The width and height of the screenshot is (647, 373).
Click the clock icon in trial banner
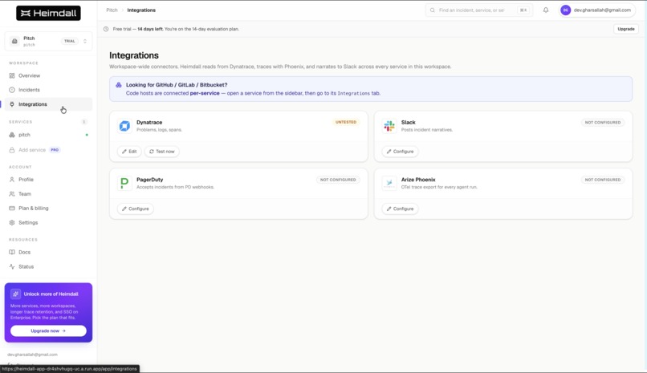click(106, 29)
